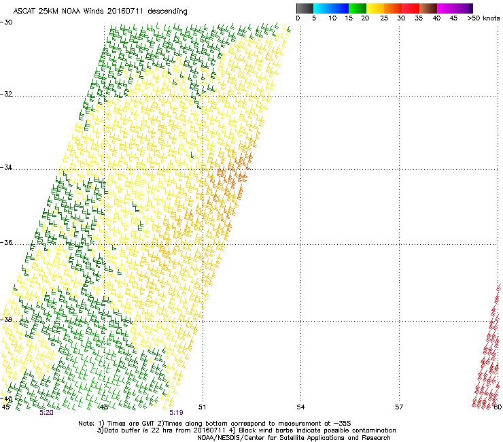Screen dimensions: 503x442
Task: Click the '60' longitude label
Action: coord(498,407)
